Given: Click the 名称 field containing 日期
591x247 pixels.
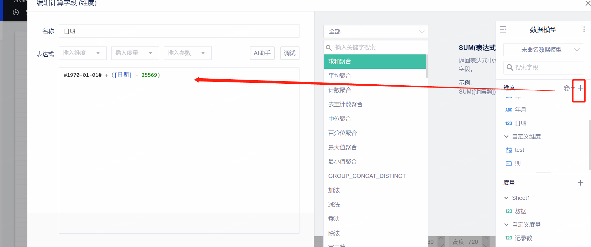Looking at the screenshot, I should [x=179, y=31].
